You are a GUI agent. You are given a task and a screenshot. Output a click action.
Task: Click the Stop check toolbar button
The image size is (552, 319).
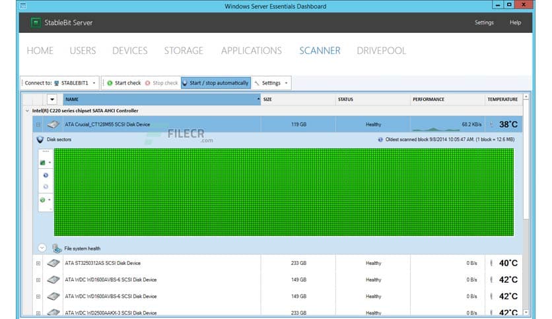tap(162, 83)
